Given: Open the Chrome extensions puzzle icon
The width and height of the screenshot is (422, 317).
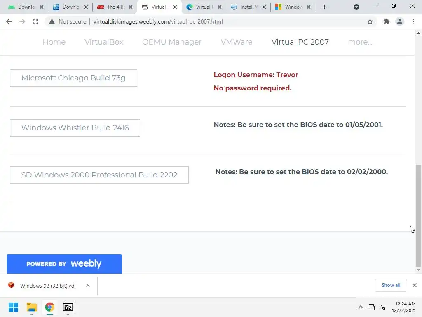Looking at the screenshot, I should (387, 21).
